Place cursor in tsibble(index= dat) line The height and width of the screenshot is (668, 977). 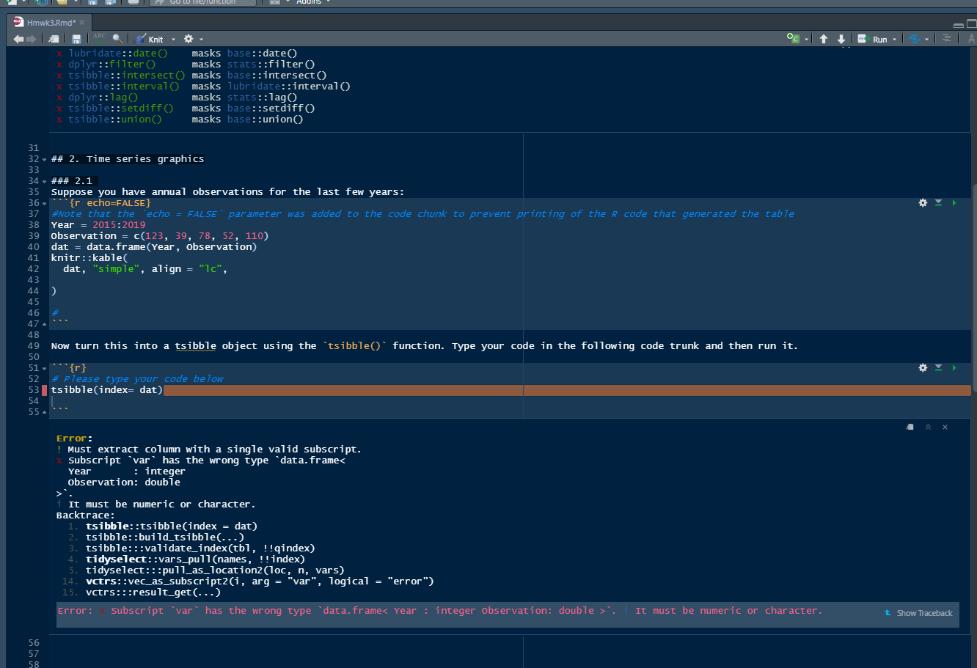point(107,390)
